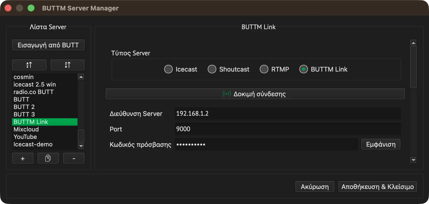Select the server named exactly "BUTT"
This screenshot has height=204, width=429.
click(x=45, y=100)
